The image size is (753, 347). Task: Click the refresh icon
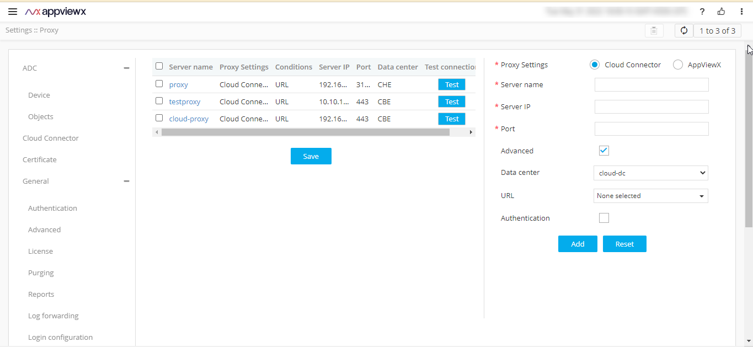pyautogui.click(x=684, y=31)
